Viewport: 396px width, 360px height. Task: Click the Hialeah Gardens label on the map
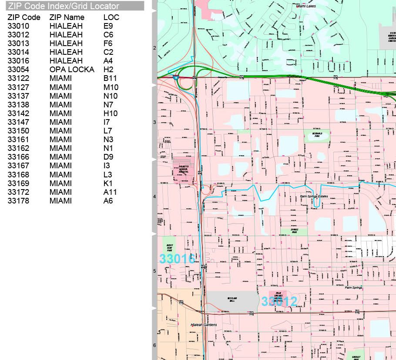[x=204, y=325]
